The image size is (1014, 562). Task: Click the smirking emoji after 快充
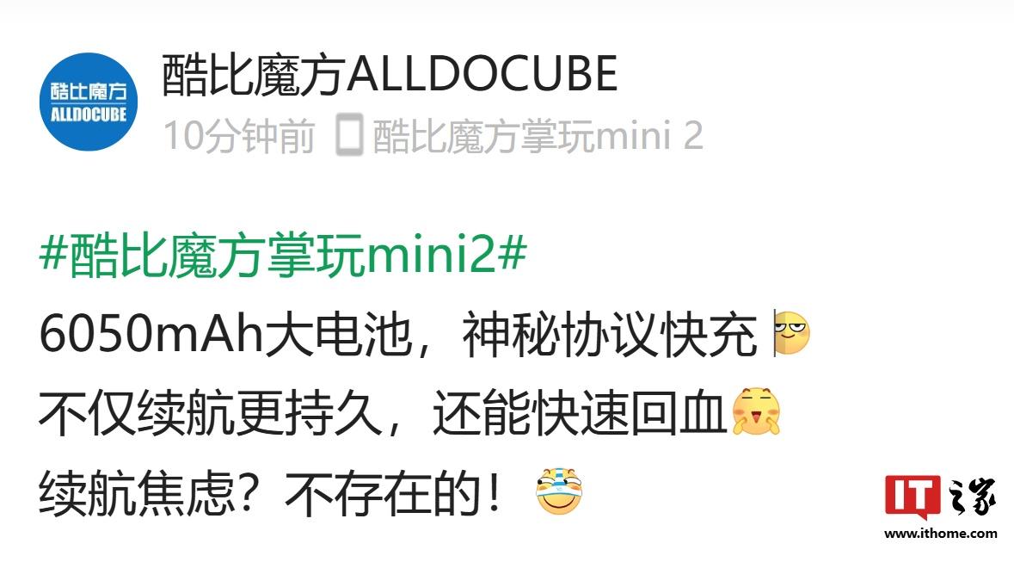tap(793, 333)
